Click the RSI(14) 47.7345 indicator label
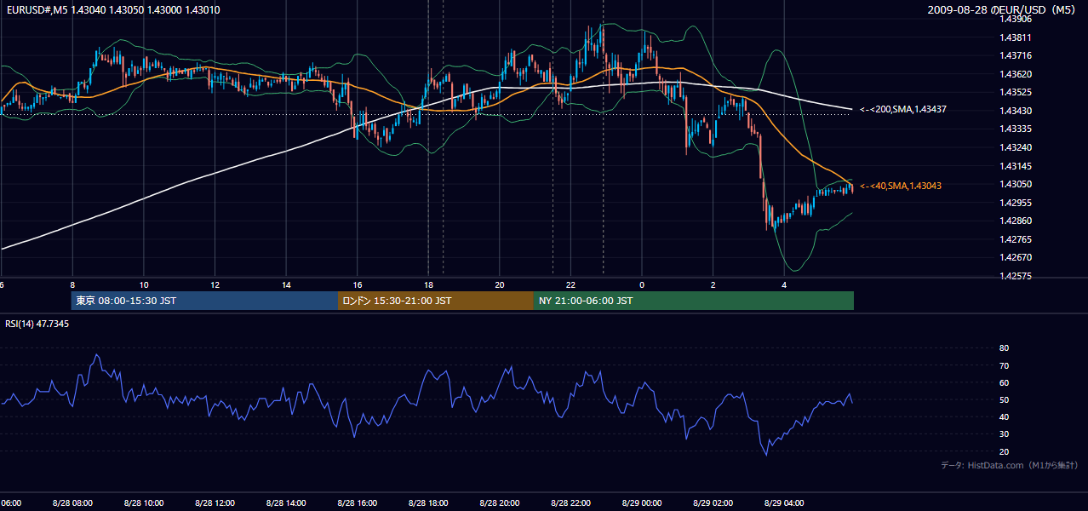 (37, 324)
